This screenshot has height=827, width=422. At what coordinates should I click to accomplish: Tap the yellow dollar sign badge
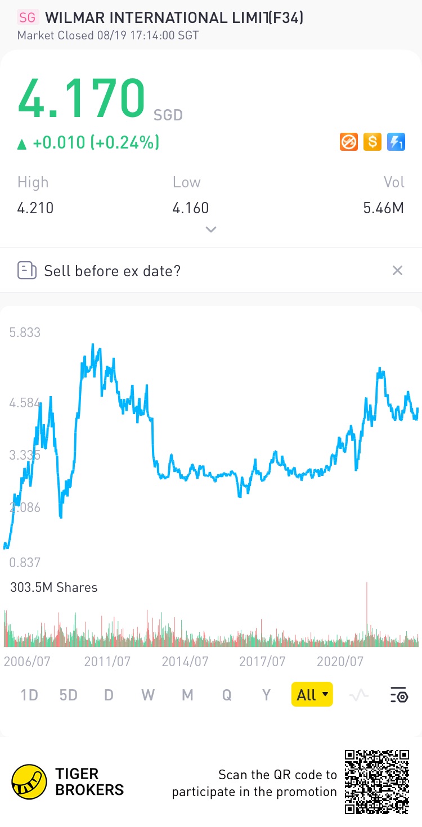point(372,142)
